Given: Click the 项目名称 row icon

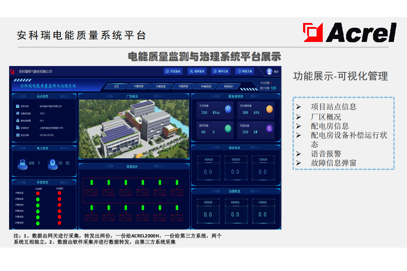Looking at the screenshot, I should (x=18, y=106).
